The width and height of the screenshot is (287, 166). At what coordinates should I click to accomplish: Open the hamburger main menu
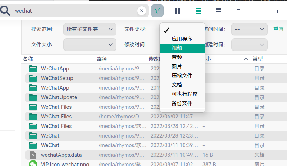[238, 11]
